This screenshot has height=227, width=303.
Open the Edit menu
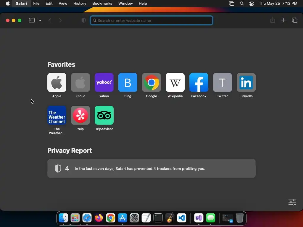coord(49,4)
